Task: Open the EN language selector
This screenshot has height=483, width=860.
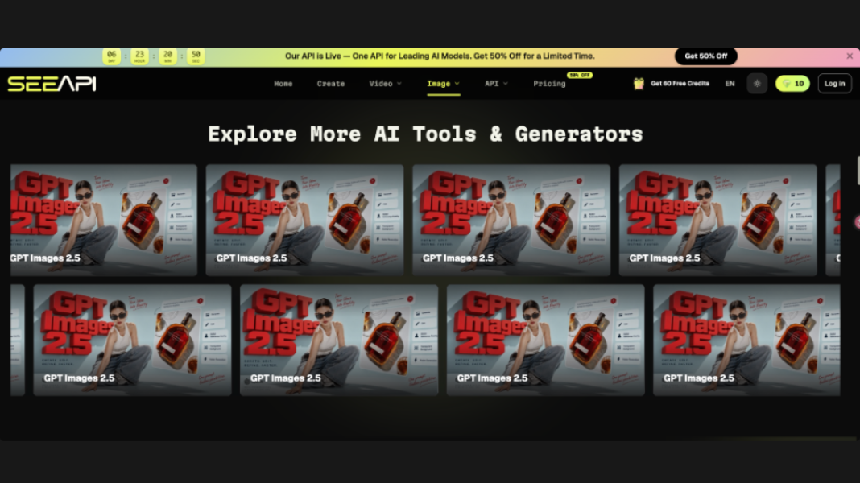Action: pyautogui.click(x=730, y=84)
